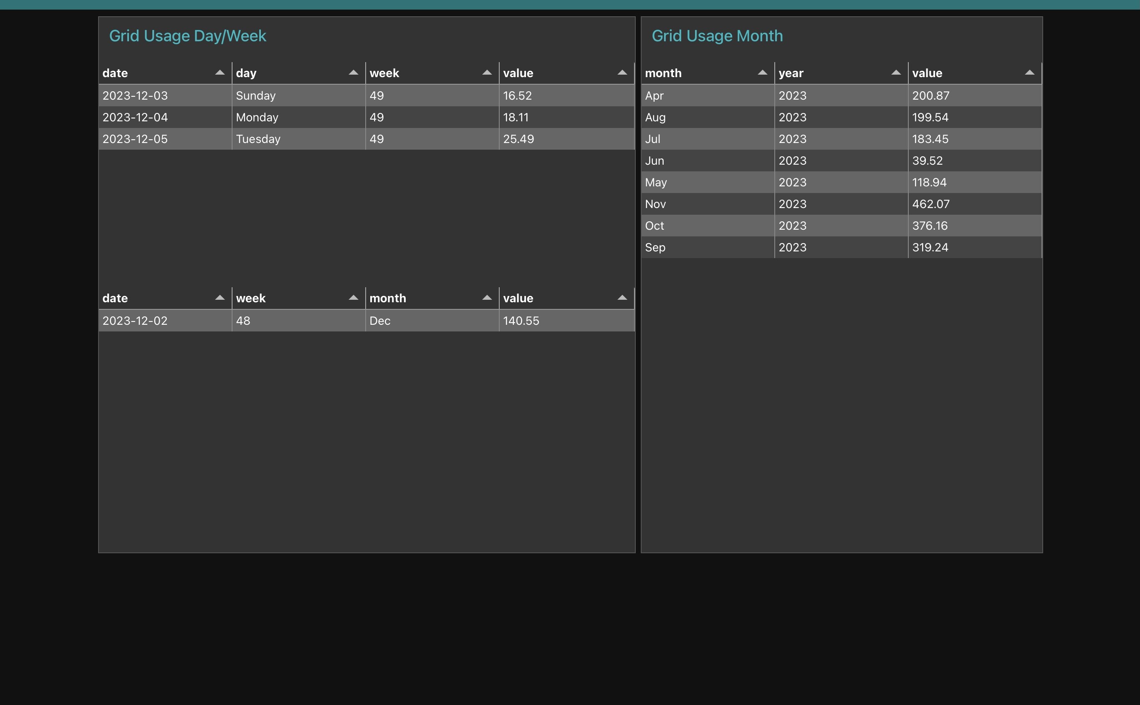This screenshot has width=1140, height=705.
Task: Select value 118.94
Action: (975, 182)
